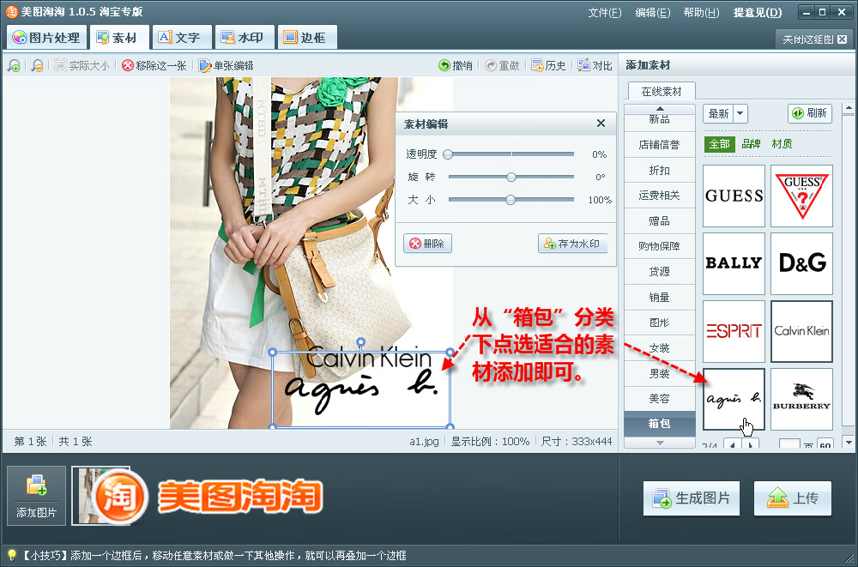Click the 美图淘淘 app icon in title bar
Viewport: 858px width, 567px height.
tap(11, 11)
